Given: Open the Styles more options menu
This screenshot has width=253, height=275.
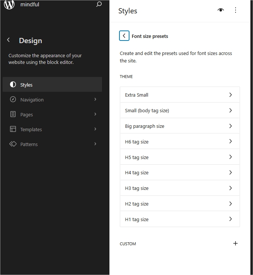Looking at the screenshot, I should click(236, 10).
